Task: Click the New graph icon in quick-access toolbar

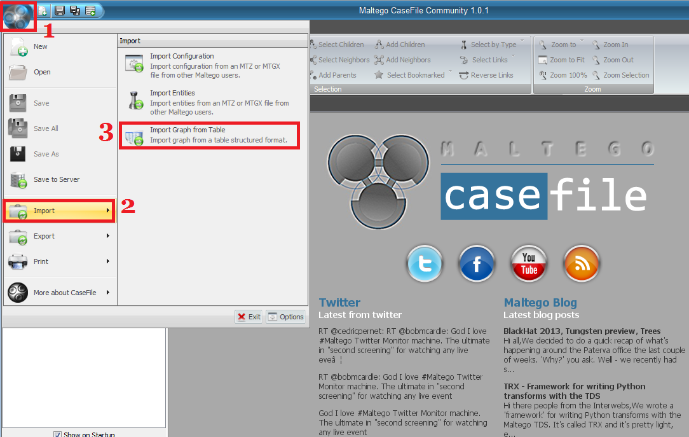Action: (43, 11)
